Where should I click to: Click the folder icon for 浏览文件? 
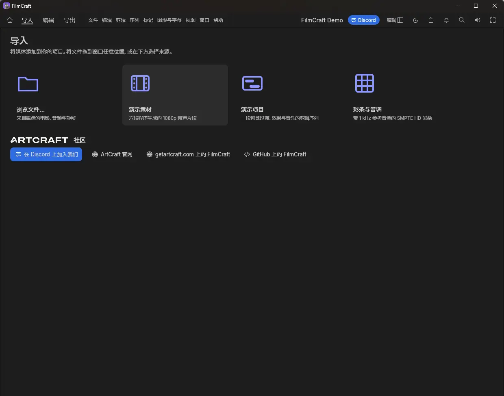[x=28, y=84]
